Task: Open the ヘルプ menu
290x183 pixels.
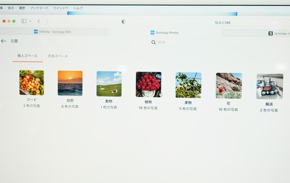Action: [x=78, y=8]
